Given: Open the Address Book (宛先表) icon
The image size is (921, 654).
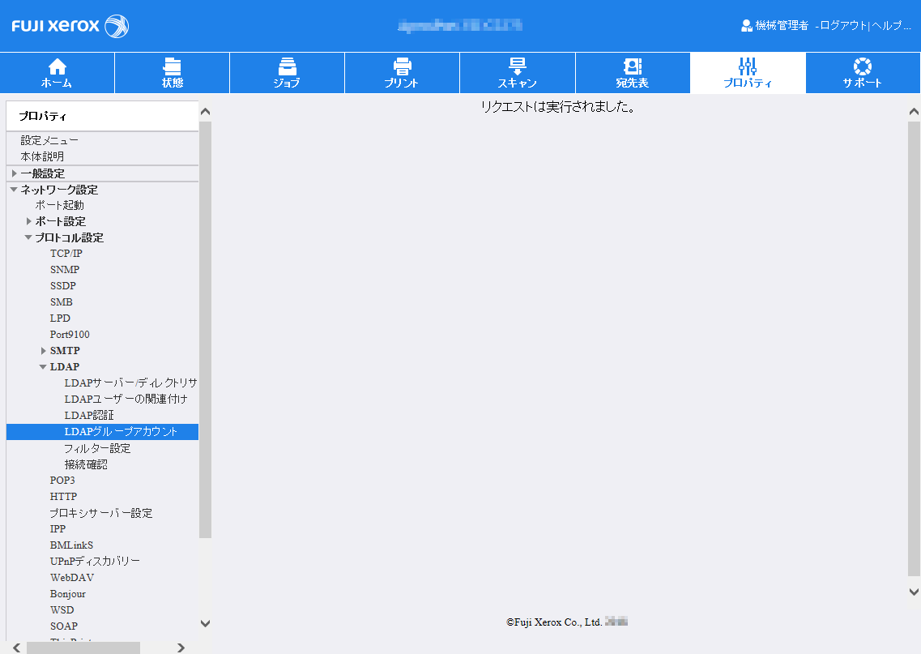Looking at the screenshot, I should pyautogui.click(x=632, y=66).
